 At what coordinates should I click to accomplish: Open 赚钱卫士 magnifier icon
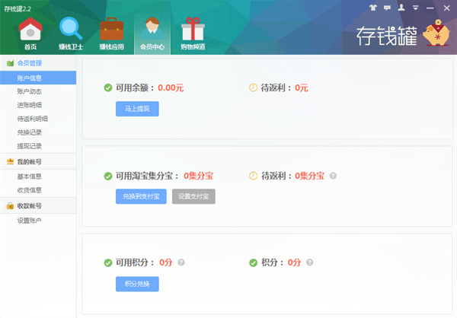tap(70, 34)
